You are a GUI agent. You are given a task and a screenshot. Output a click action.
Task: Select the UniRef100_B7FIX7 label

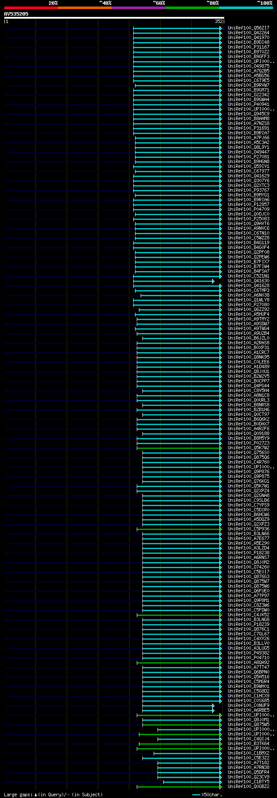(x=248, y=262)
